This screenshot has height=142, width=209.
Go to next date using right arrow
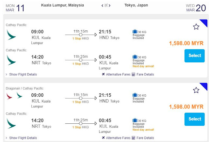[x=110, y=6]
